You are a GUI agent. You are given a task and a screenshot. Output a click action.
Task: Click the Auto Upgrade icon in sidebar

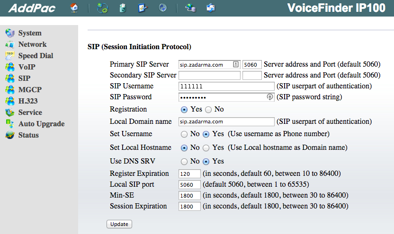pos(9,124)
